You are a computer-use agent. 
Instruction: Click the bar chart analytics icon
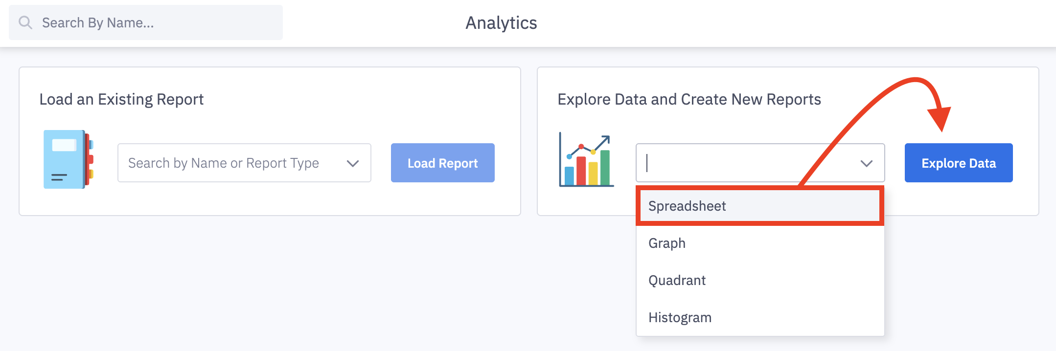586,160
